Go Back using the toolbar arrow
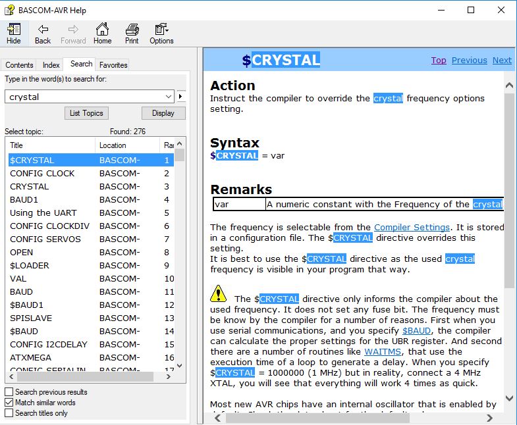 coord(43,34)
